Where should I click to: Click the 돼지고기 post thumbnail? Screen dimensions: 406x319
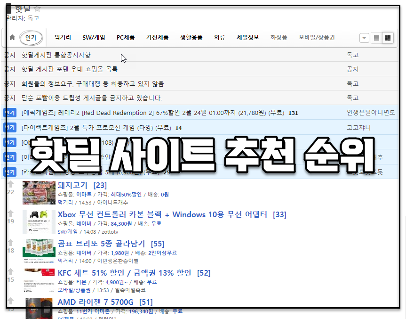click(x=39, y=192)
